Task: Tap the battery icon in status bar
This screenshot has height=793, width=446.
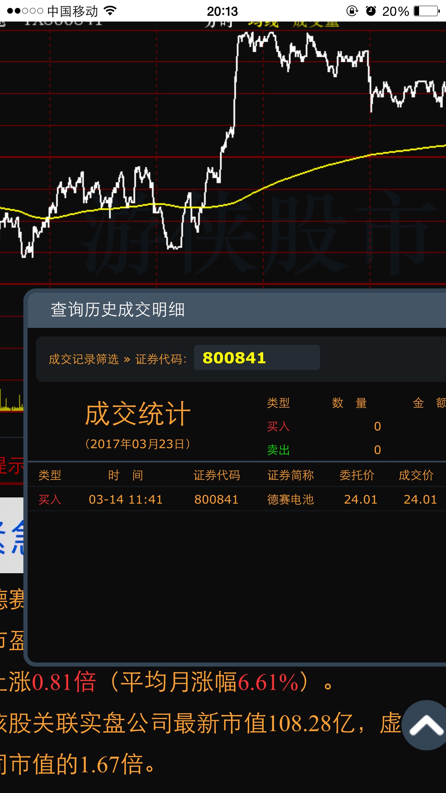Action: point(427,11)
